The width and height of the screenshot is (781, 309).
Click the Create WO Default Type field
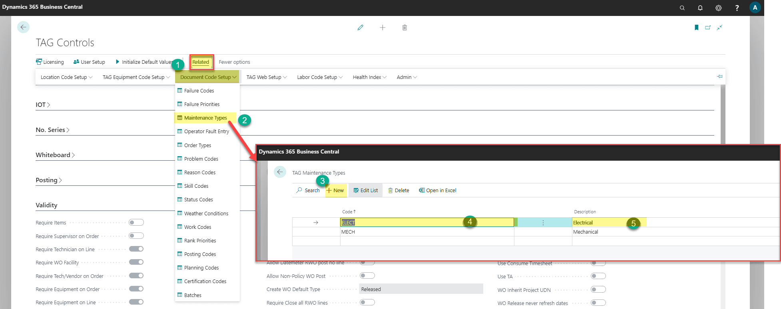tap(421, 289)
